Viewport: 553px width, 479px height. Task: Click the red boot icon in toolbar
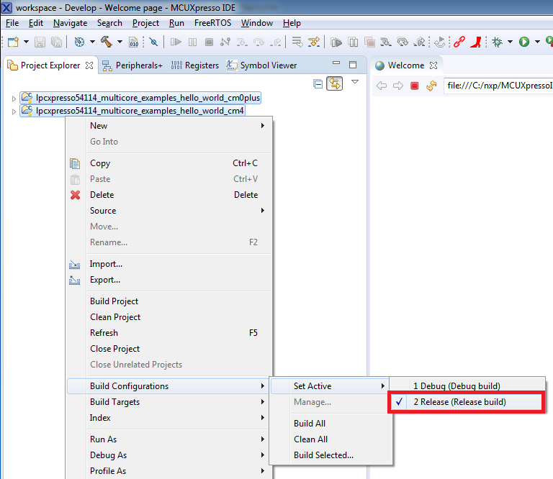[x=475, y=42]
